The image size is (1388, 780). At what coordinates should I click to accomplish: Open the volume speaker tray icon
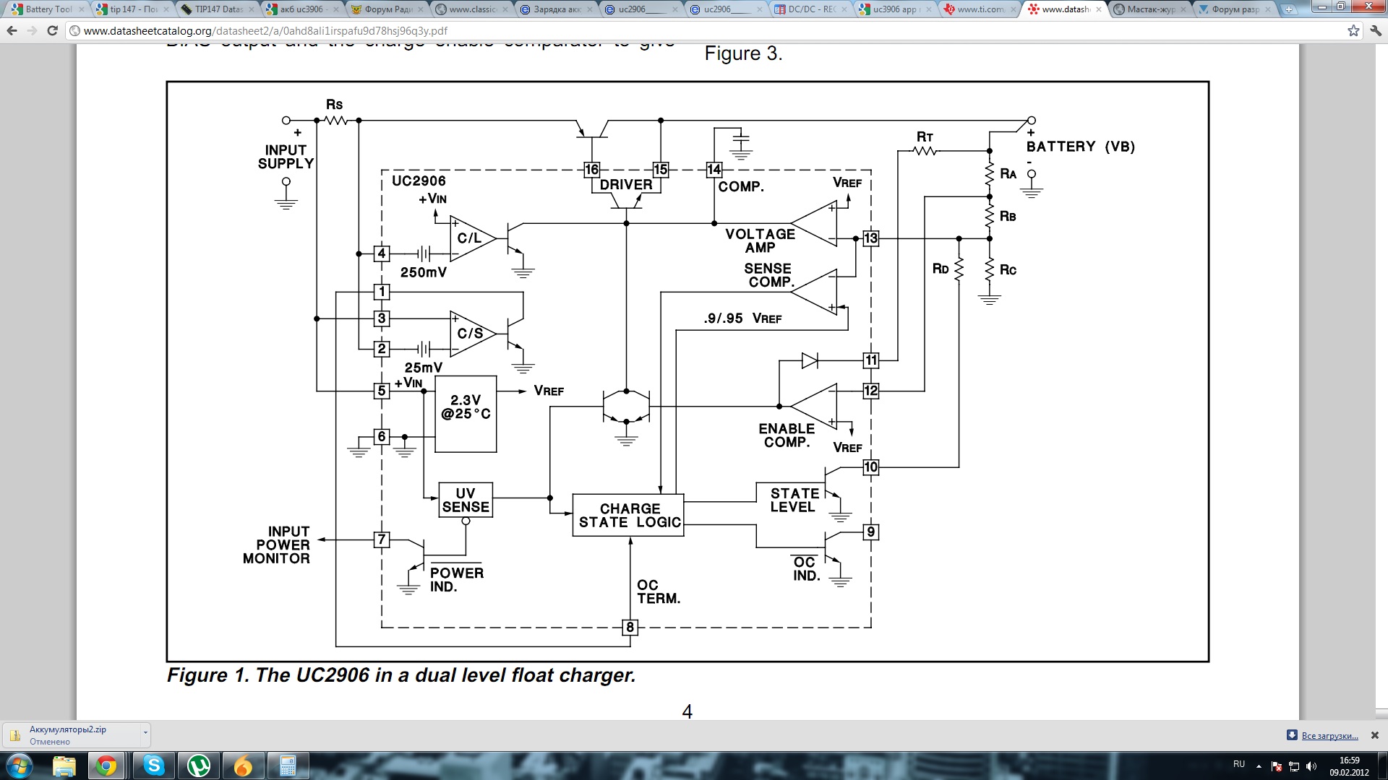pyautogui.click(x=1311, y=766)
